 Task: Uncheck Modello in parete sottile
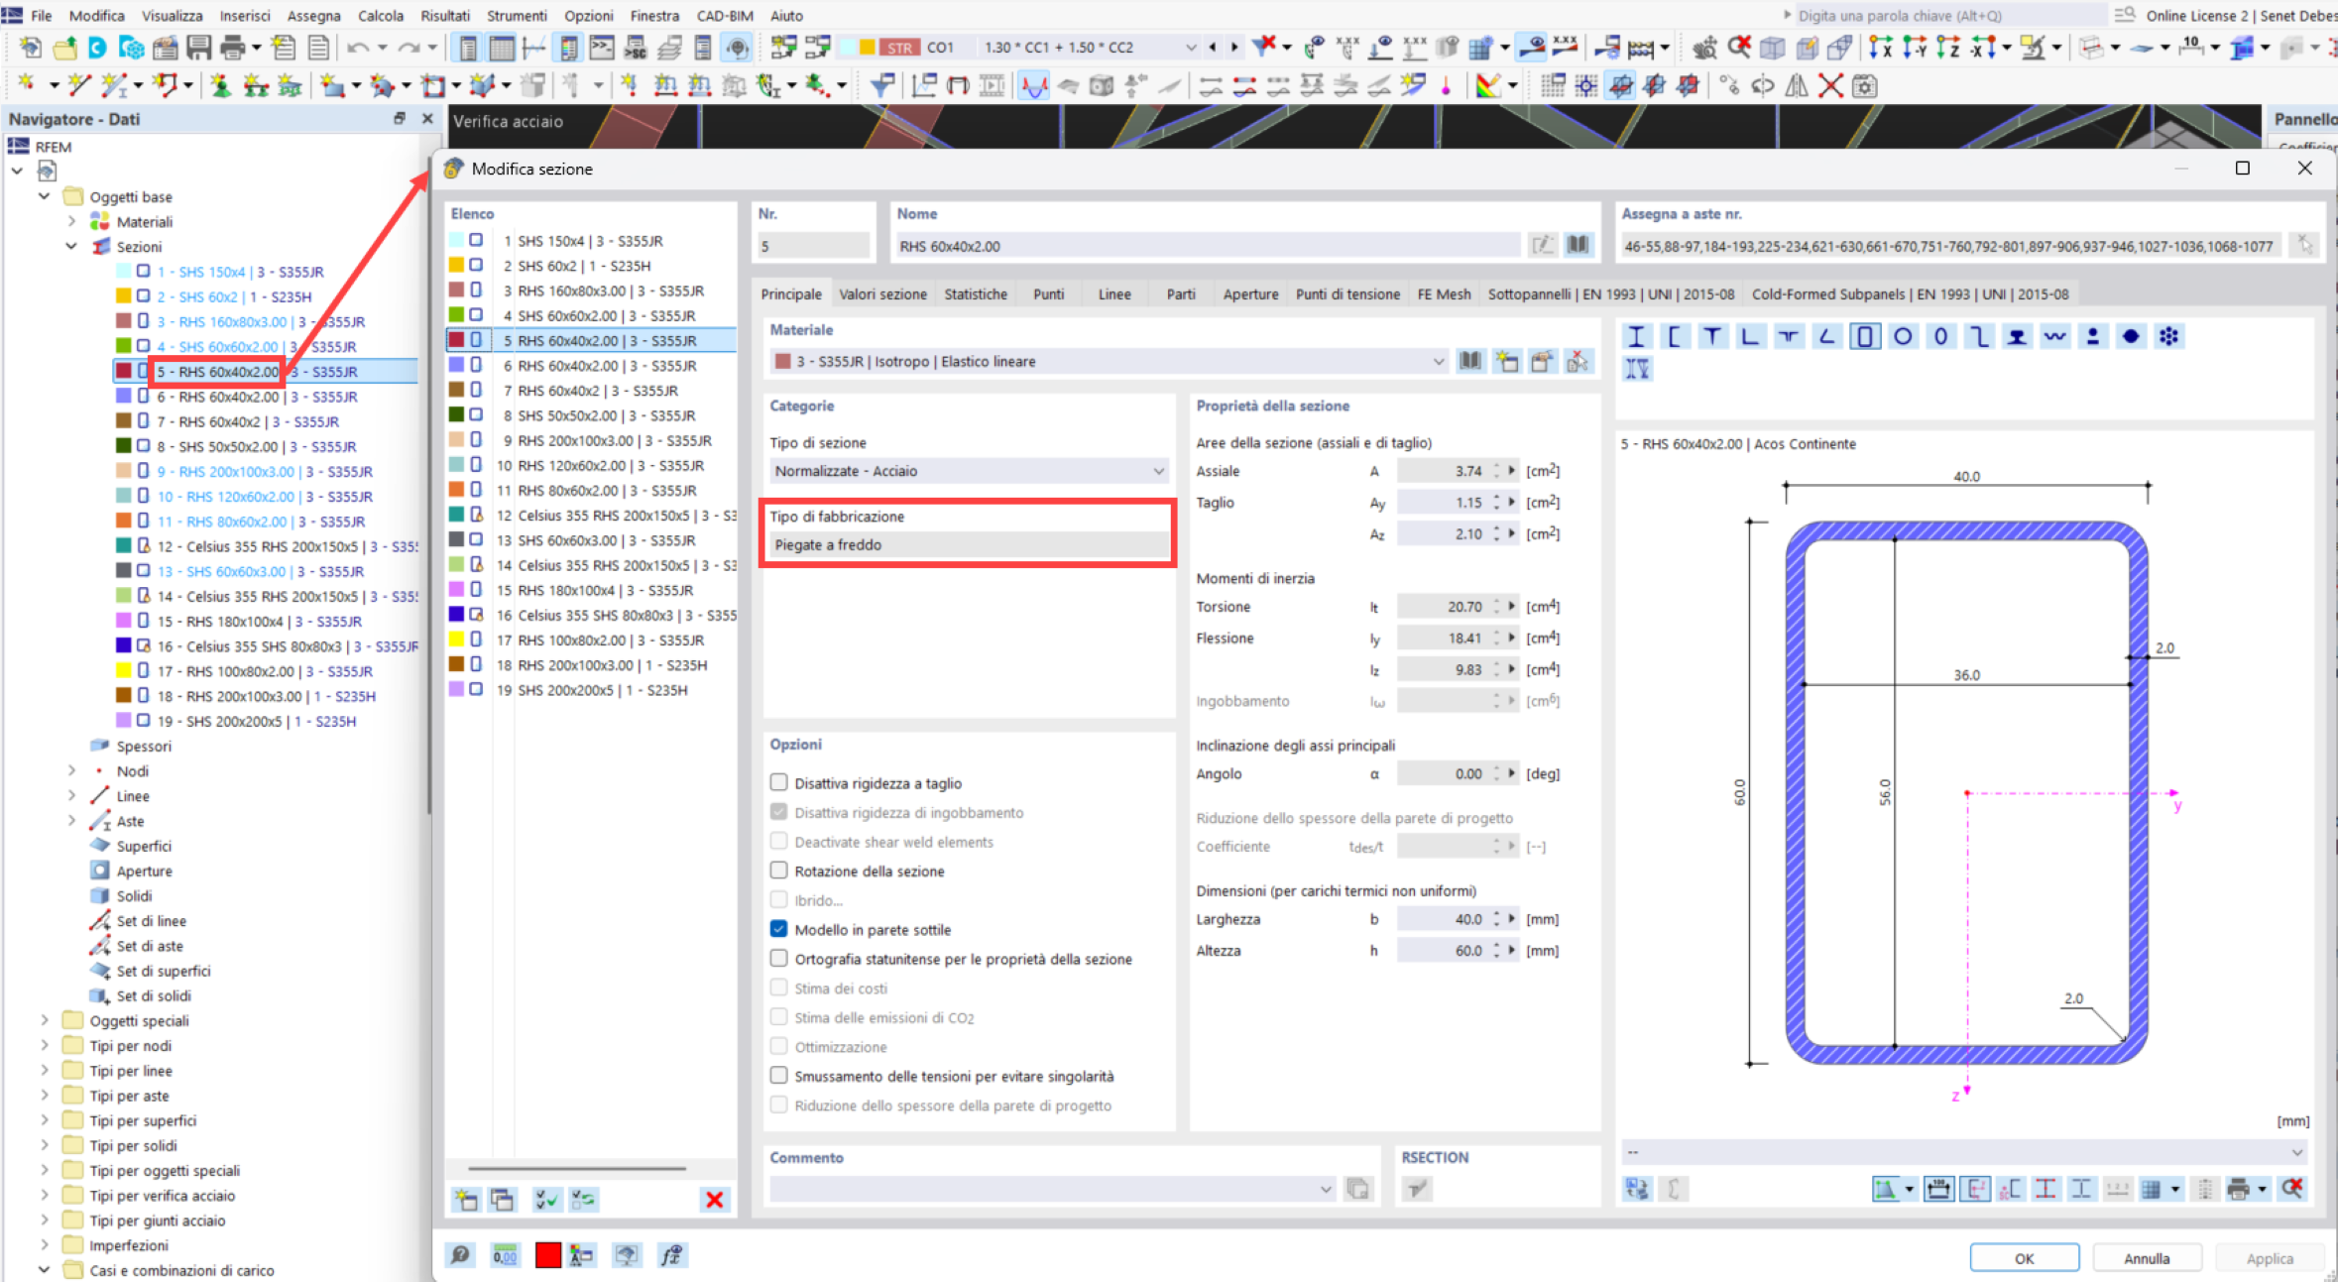point(779,930)
